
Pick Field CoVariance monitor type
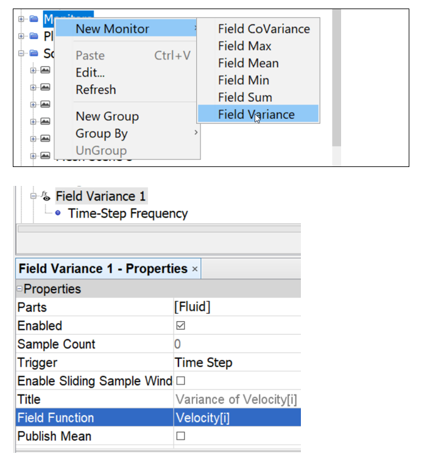[x=264, y=29]
